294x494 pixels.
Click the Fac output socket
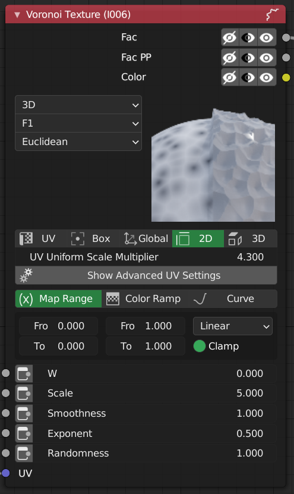click(286, 37)
